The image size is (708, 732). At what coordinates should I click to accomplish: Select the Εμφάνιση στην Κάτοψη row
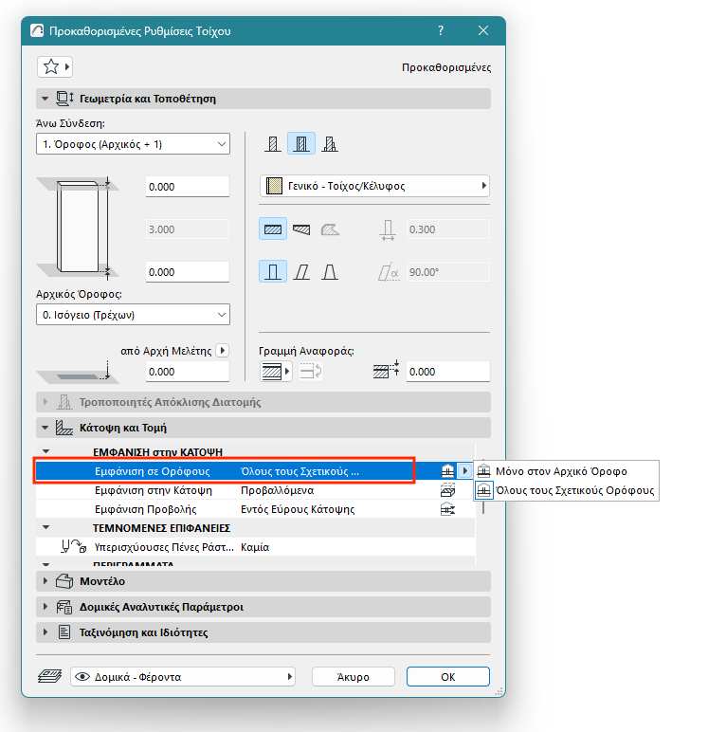tap(255, 490)
